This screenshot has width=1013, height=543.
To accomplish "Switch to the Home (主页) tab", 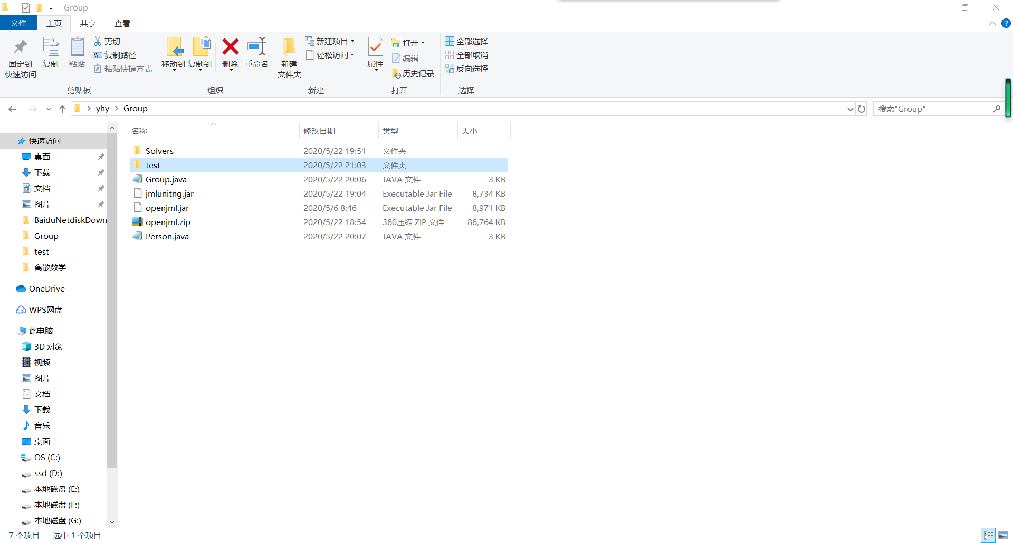I will 54,23.
